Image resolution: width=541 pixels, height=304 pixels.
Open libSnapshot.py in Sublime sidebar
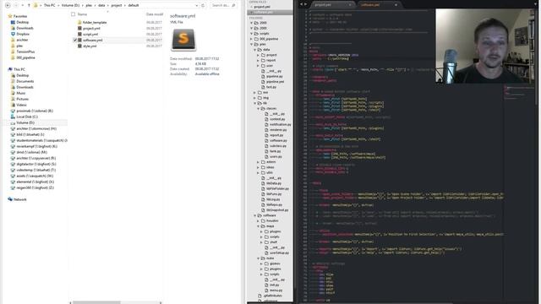[x=277, y=210]
